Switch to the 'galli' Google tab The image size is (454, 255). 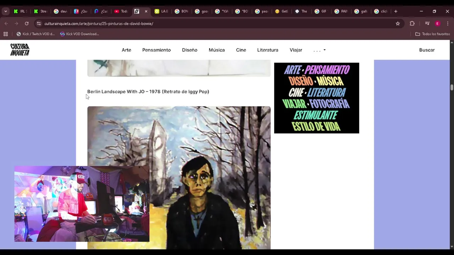click(361, 11)
